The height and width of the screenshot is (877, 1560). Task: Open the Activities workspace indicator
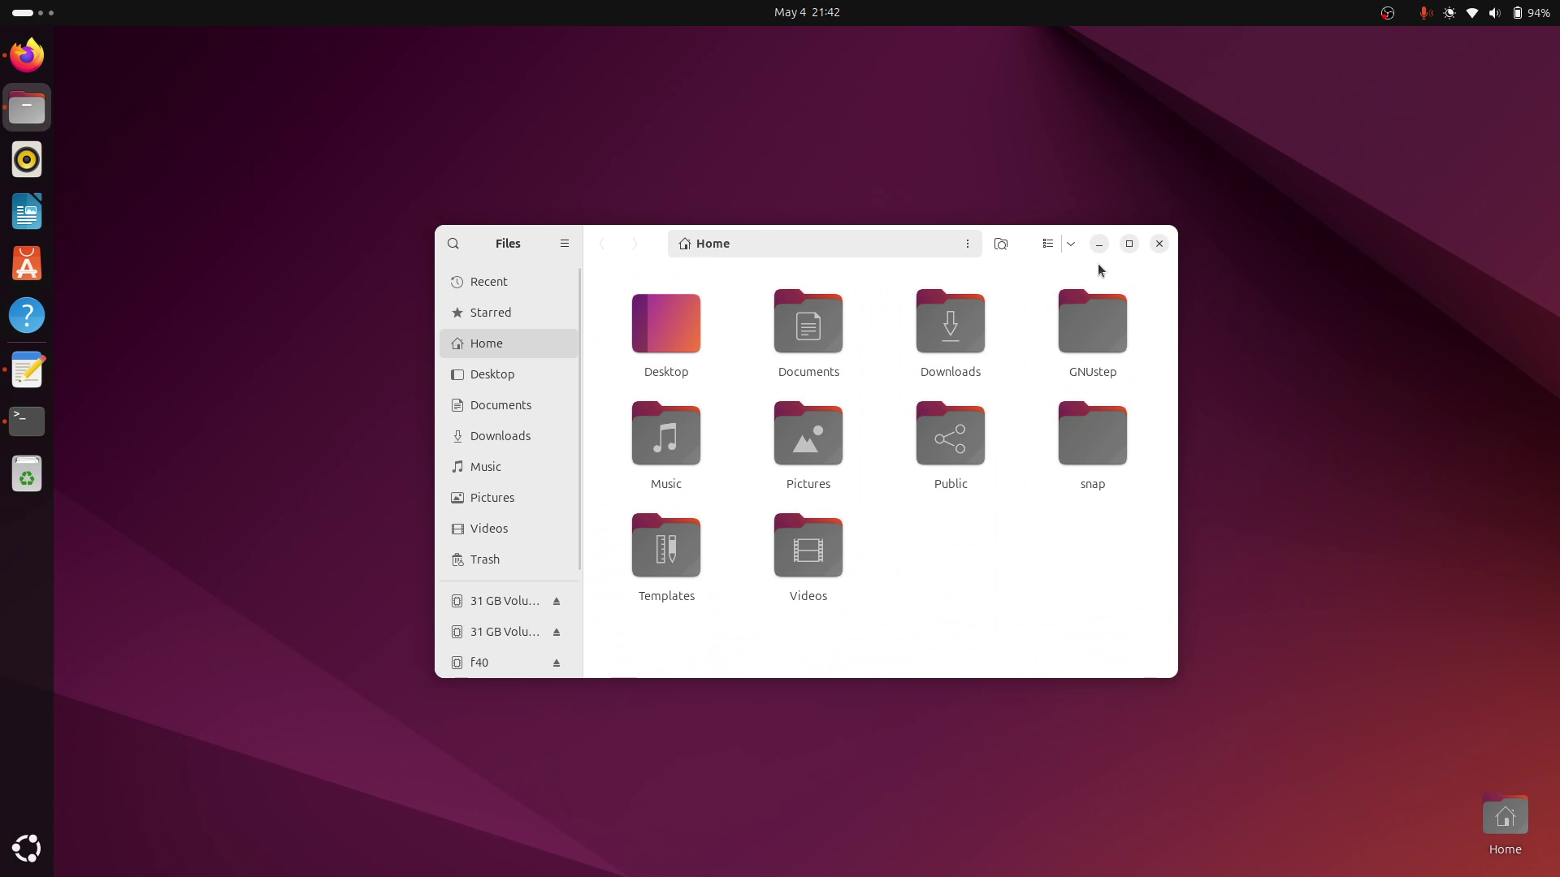tap(32, 13)
